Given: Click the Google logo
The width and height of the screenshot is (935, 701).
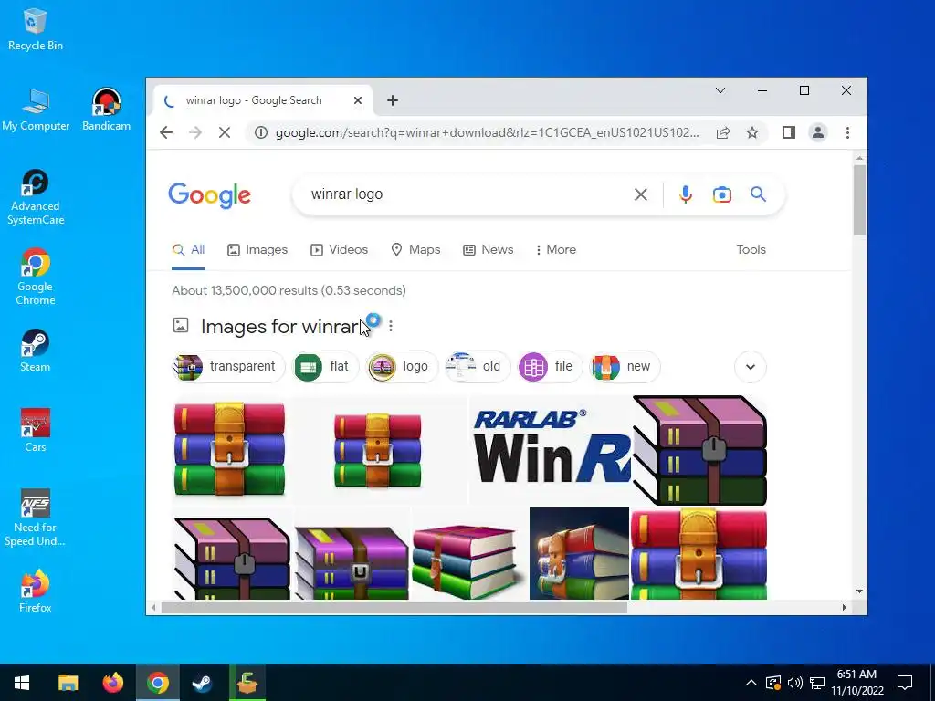Looking at the screenshot, I should (x=209, y=195).
